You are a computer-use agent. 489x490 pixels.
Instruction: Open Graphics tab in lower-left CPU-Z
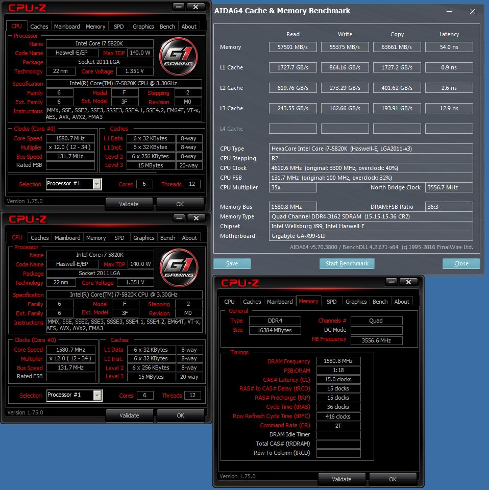[x=144, y=238]
